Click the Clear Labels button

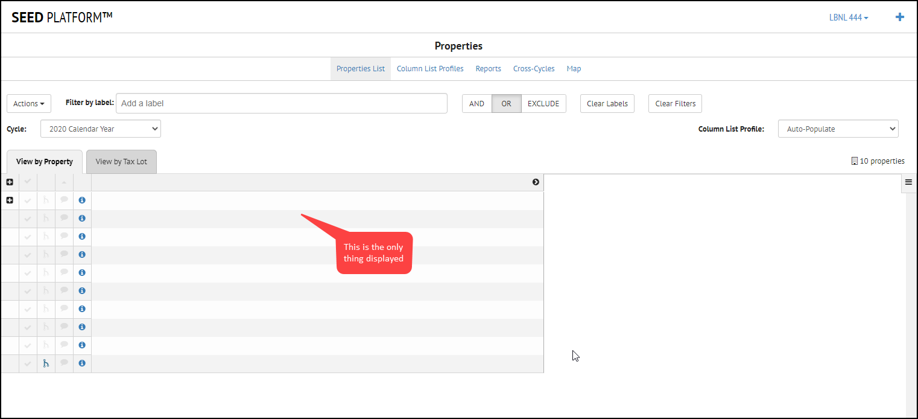point(607,103)
